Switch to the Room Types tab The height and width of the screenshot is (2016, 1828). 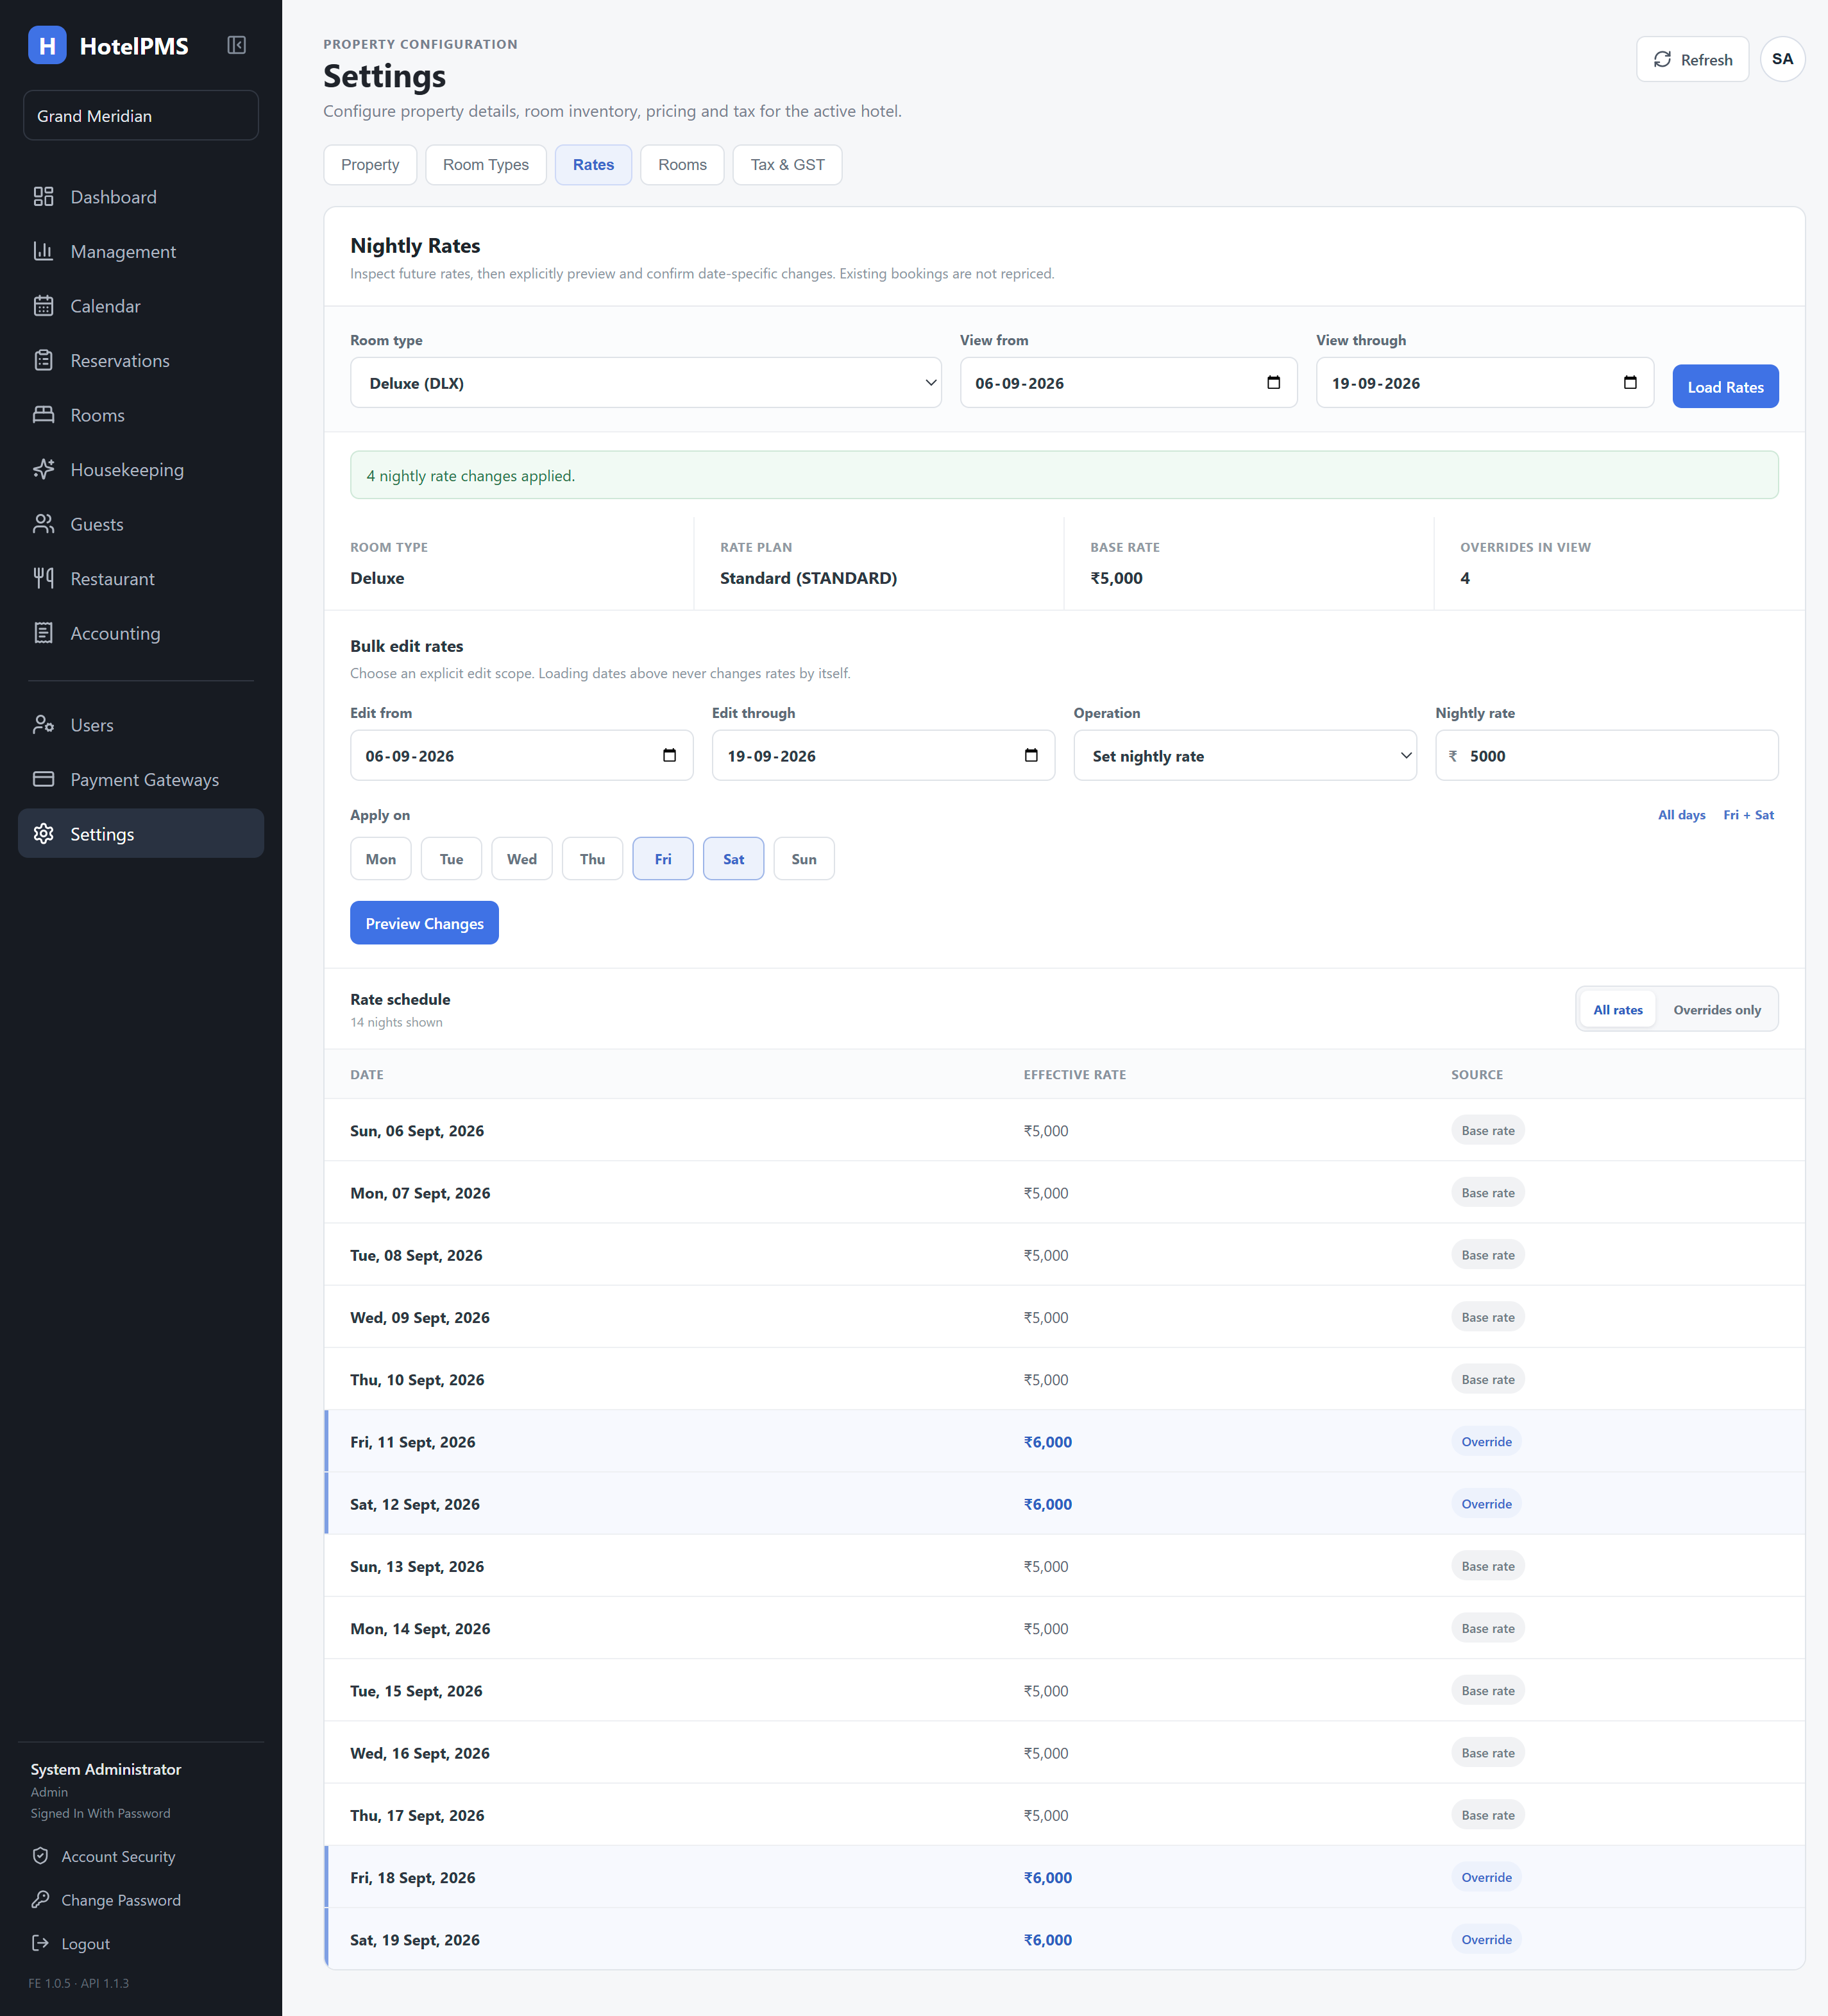tap(486, 165)
